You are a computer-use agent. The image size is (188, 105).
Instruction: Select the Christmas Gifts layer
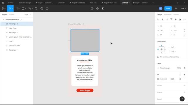click(17, 46)
